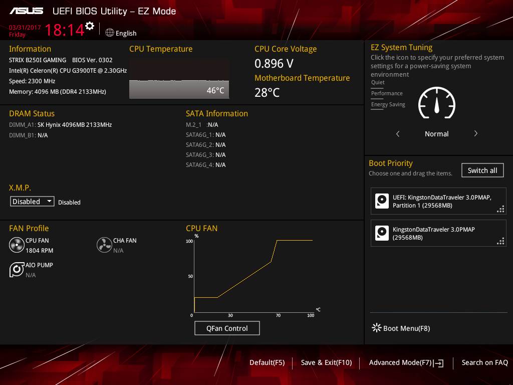Screen dimensions: 513x385
Task: Click the SATA6G_2 N/A entry
Action: [206, 145]
